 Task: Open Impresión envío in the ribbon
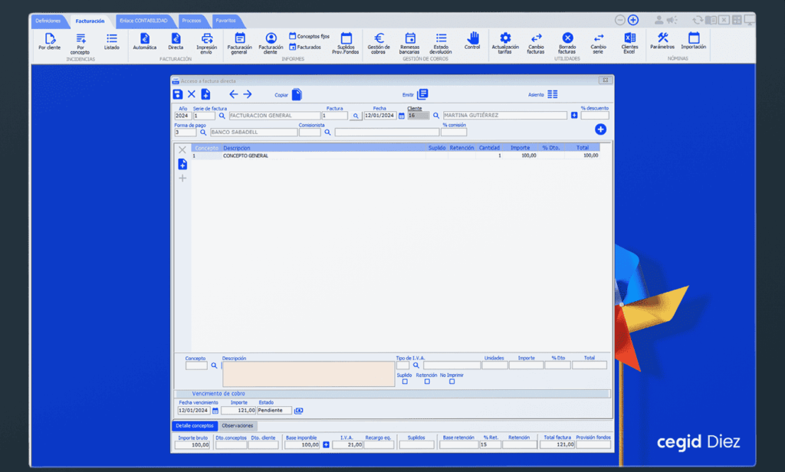point(207,44)
